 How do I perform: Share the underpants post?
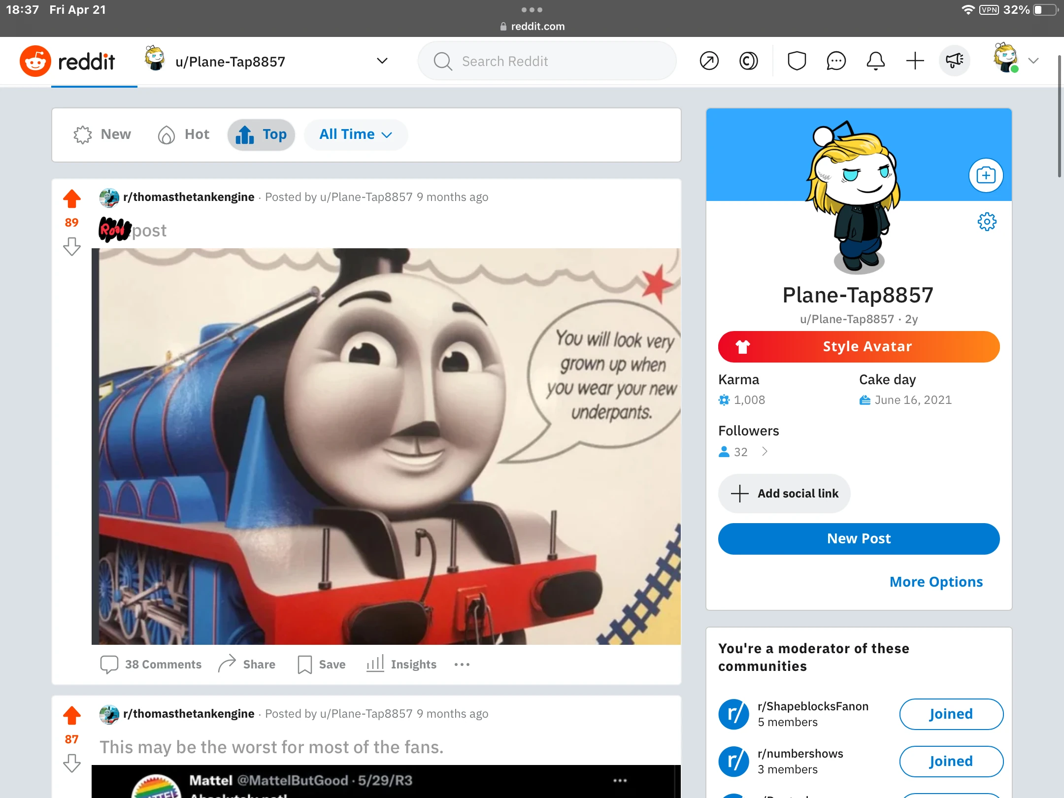(246, 664)
